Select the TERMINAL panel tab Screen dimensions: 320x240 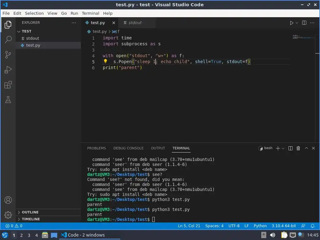[x=181, y=148]
